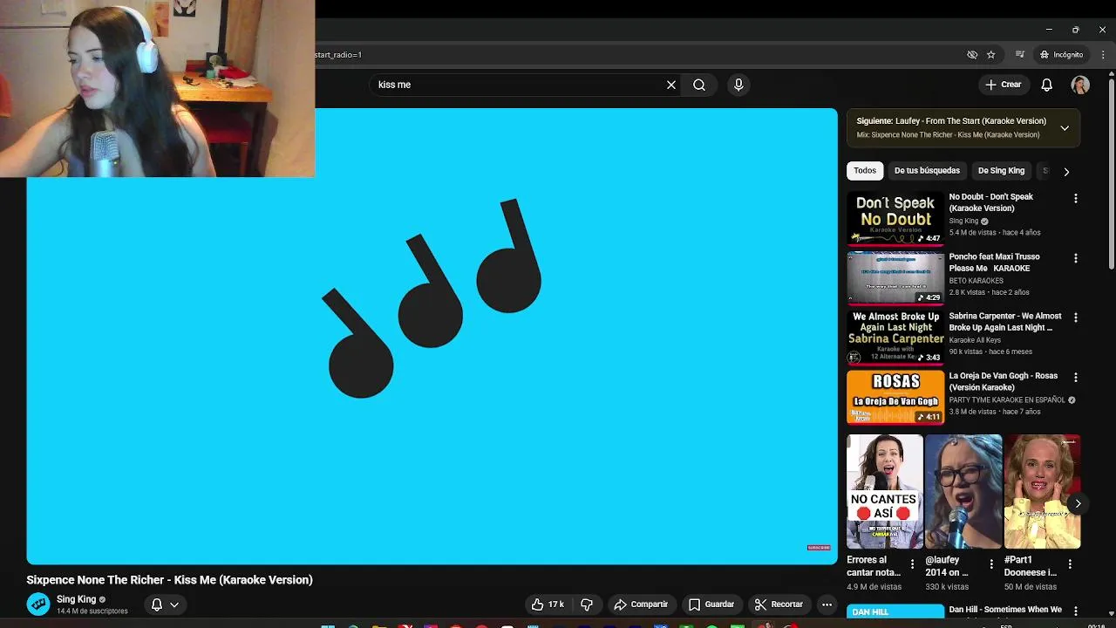The image size is (1116, 628).
Task: Open ROSAS La Oreja De Van Gogh thumbnail
Action: tap(895, 397)
